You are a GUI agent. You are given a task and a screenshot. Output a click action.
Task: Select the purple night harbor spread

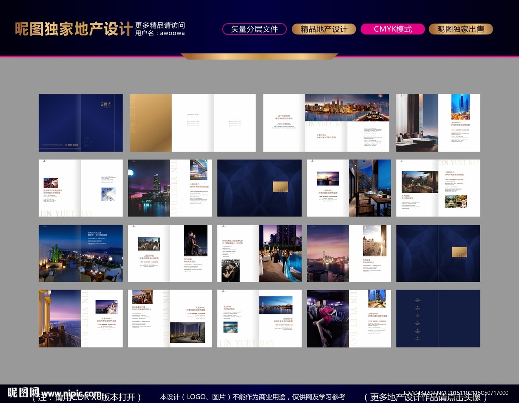pyautogui.click(x=170, y=188)
